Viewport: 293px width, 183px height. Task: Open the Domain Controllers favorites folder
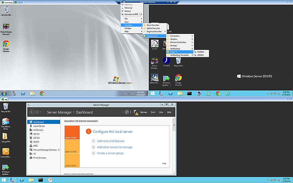point(180,42)
